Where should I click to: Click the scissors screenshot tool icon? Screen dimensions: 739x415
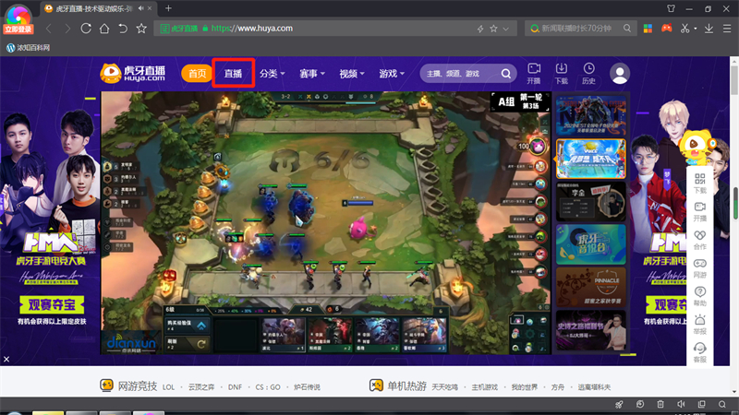point(684,29)
